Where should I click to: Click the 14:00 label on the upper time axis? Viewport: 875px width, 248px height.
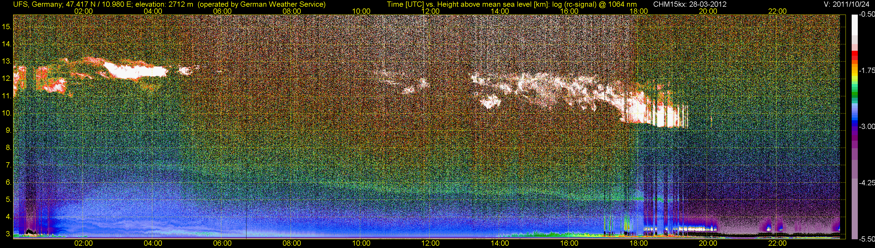click(500, 11)
